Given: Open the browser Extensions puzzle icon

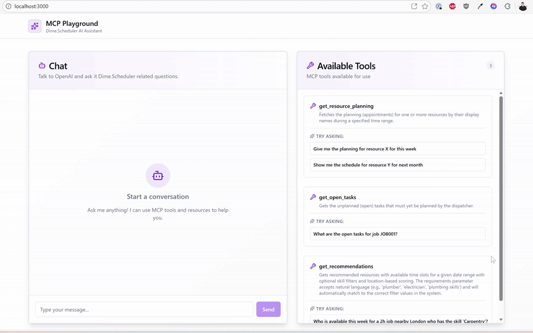Looking at the screenshot, I should (x=507, y=6).
